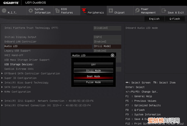Open the Chipset tab
The height and width of the screenshot is (126, 187).
tap(119, 13)
